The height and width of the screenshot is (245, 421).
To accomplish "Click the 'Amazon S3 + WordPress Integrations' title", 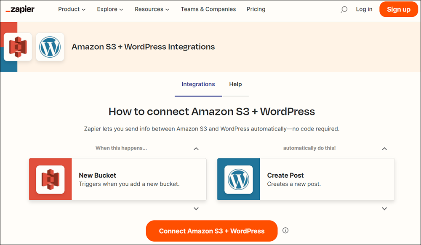I will point(143,47).
